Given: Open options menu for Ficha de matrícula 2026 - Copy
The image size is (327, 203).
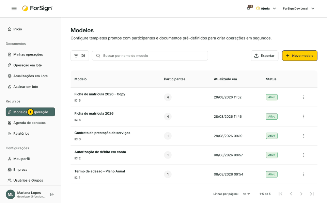Looking at the screenshot, I should coord(303,97).
